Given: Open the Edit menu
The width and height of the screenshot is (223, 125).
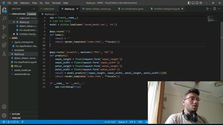Looking at the screenshot, I should click(x=15, y=3).
